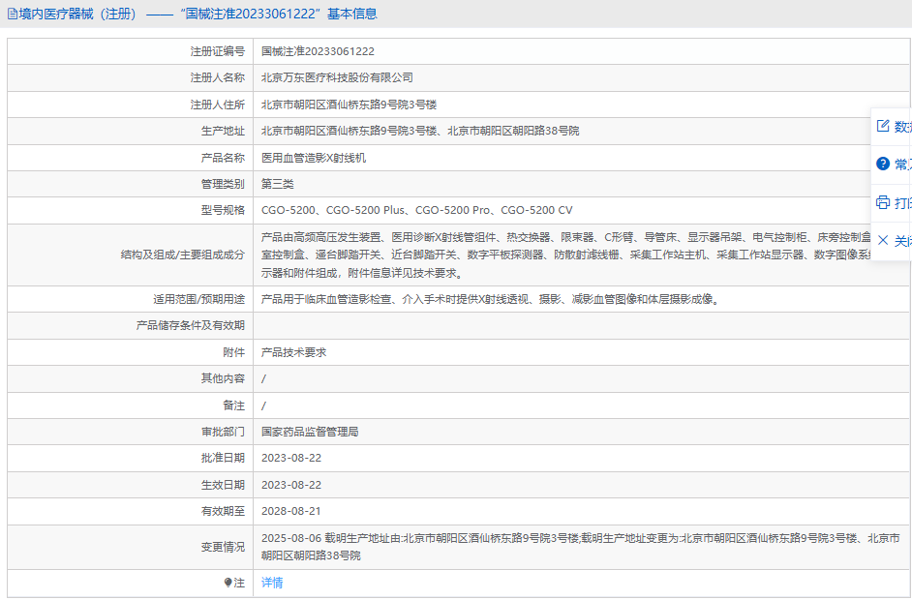
Task: Click the document icon before 境内医疗器械 title
Action: click(12, 15)
